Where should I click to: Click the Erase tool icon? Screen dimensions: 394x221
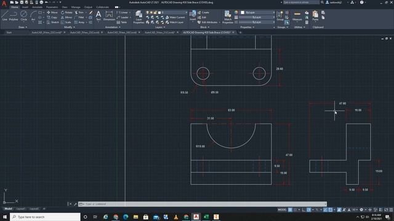coord(90,12)
